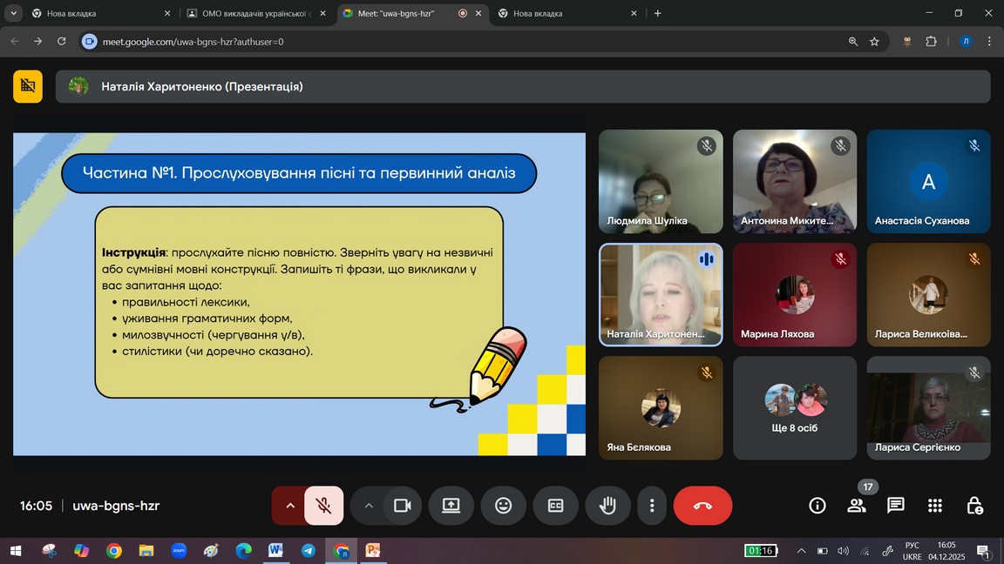The height and width of the screenshot is (564, 1004).
Task: Open Microsoft Word from the taskbar
Action: 275,551
